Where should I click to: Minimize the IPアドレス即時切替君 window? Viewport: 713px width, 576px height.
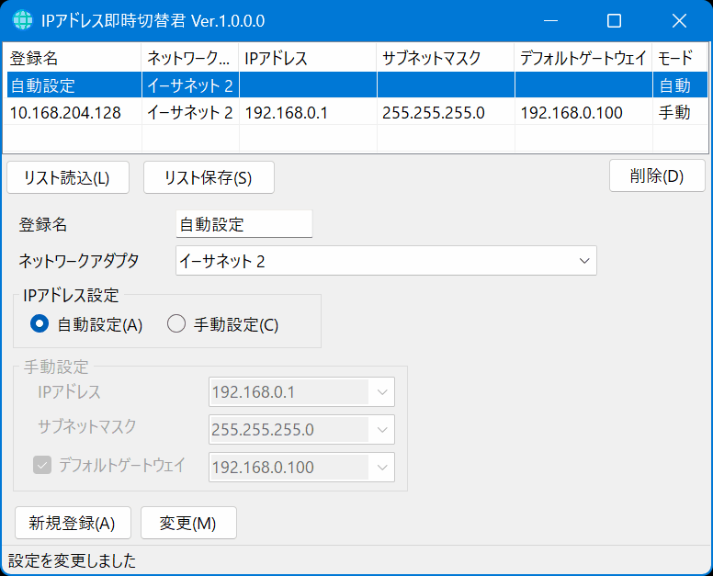pos(550,20)
